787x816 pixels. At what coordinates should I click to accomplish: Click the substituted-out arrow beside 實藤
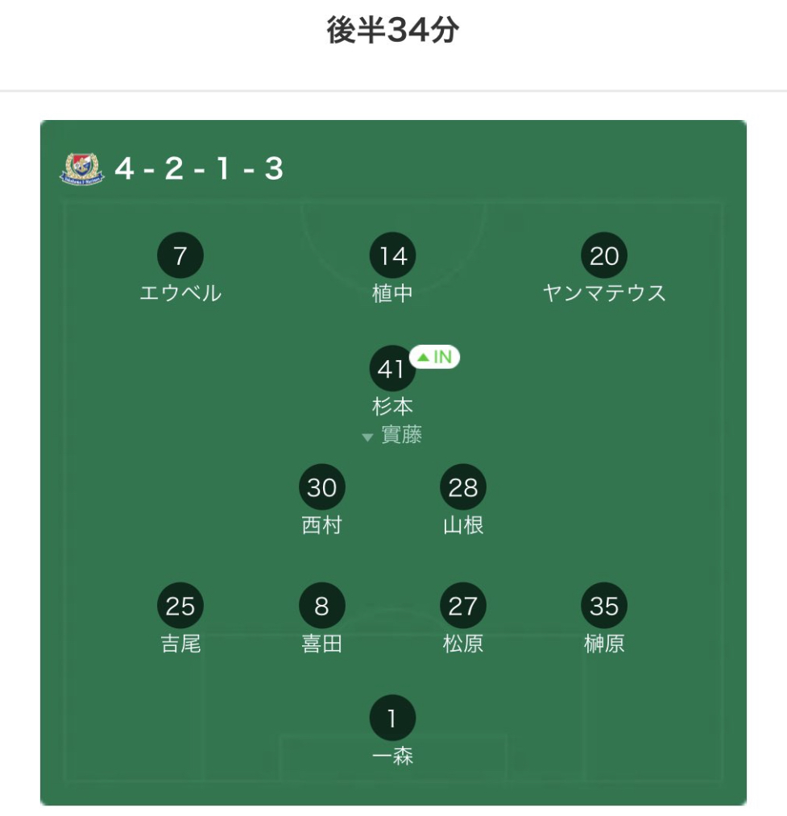[367, 437]
